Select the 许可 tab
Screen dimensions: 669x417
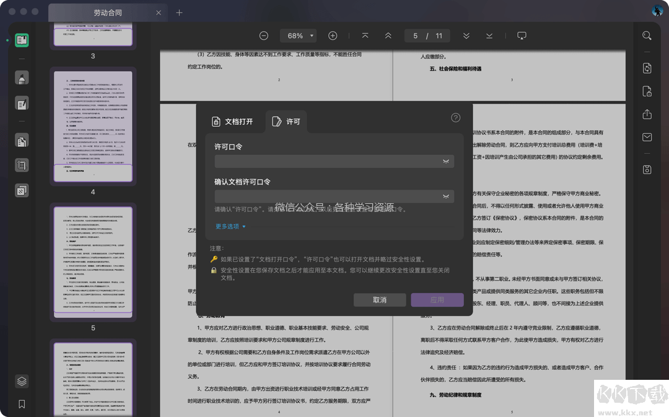(x=286, y=121)
